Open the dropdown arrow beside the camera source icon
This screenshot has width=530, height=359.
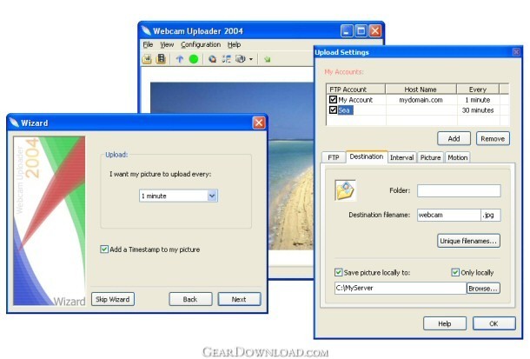[251, 59]
